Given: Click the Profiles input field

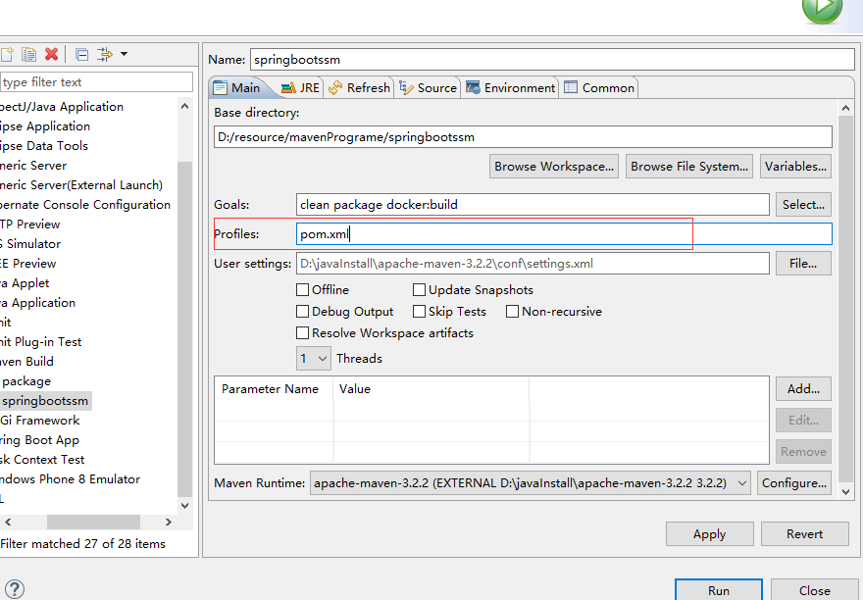Looking at the screenshot, I should tap(564, 234).
